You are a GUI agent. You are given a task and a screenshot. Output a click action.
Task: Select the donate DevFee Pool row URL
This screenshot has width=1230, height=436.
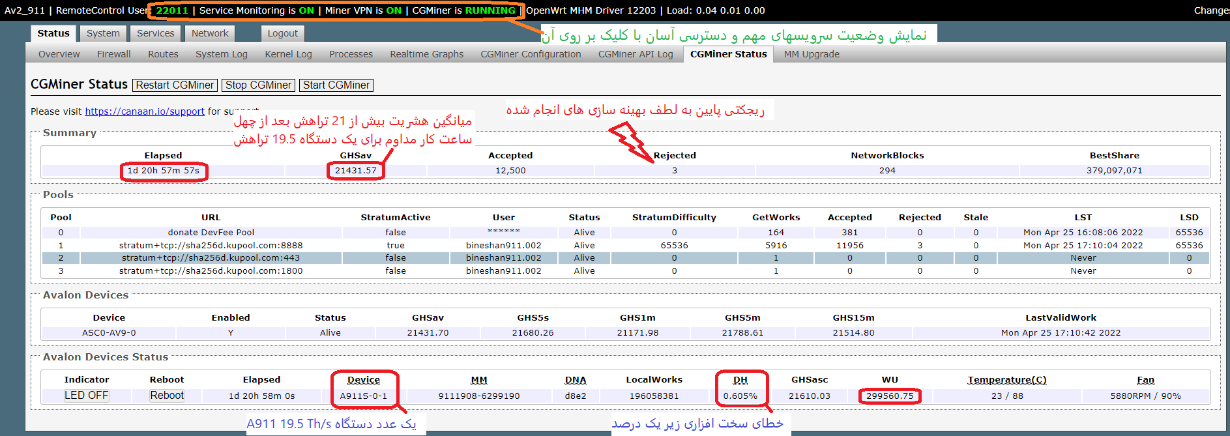coord(211,233)
